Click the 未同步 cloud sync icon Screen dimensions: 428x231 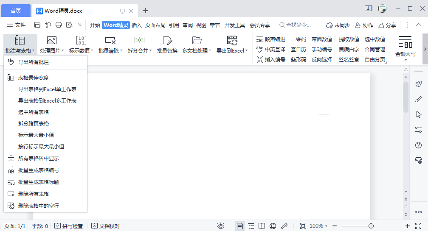[x=338, y=25]
